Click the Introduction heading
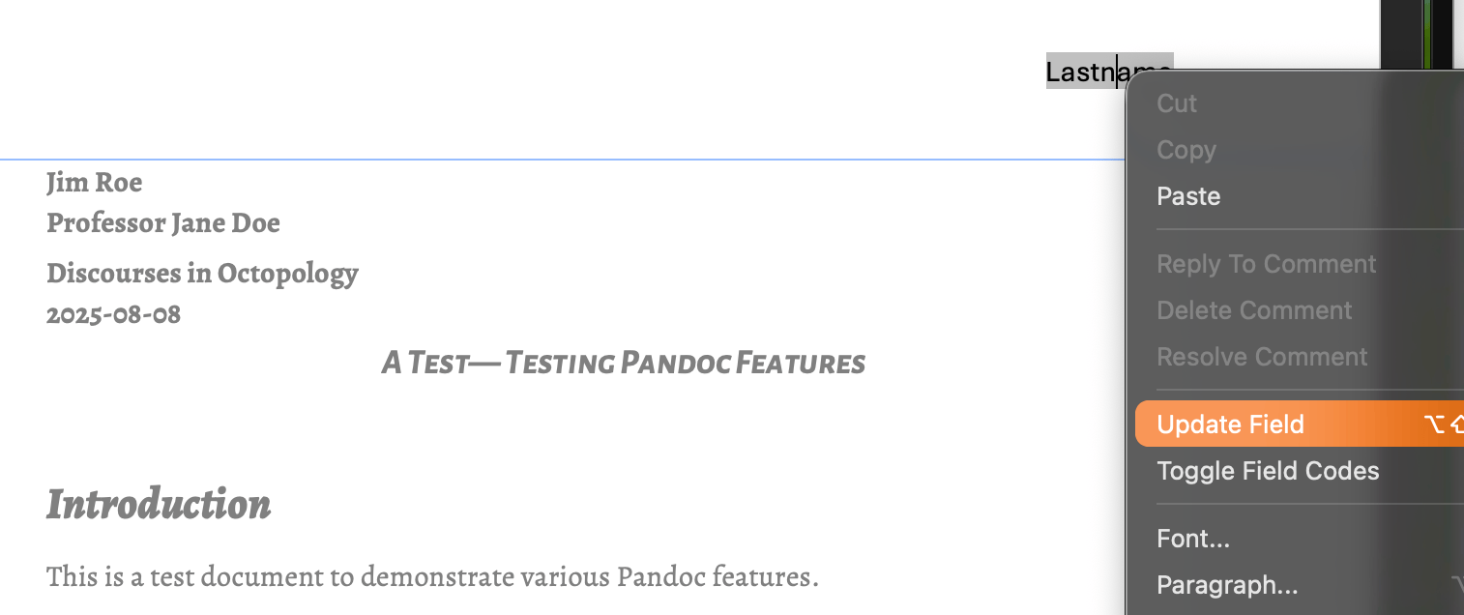1464x615 pixels. pos(159,504)
